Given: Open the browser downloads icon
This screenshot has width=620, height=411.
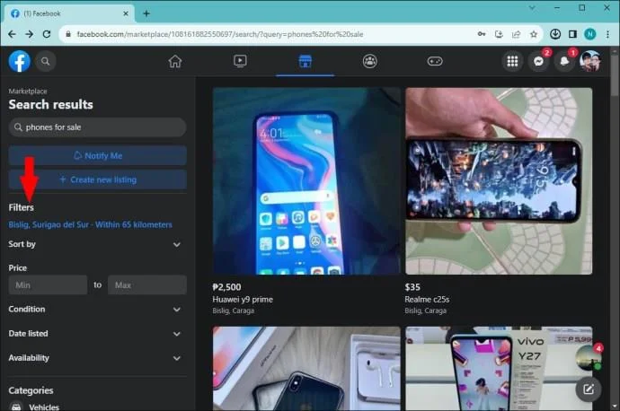Looking at the screenshot, I should point(555,34).
